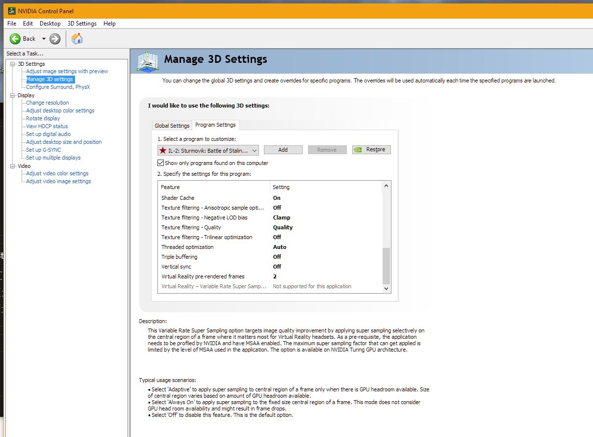593x437 pixels.
Task: Click Threaded optimization value Auto
Action: (x=280, y=247)
